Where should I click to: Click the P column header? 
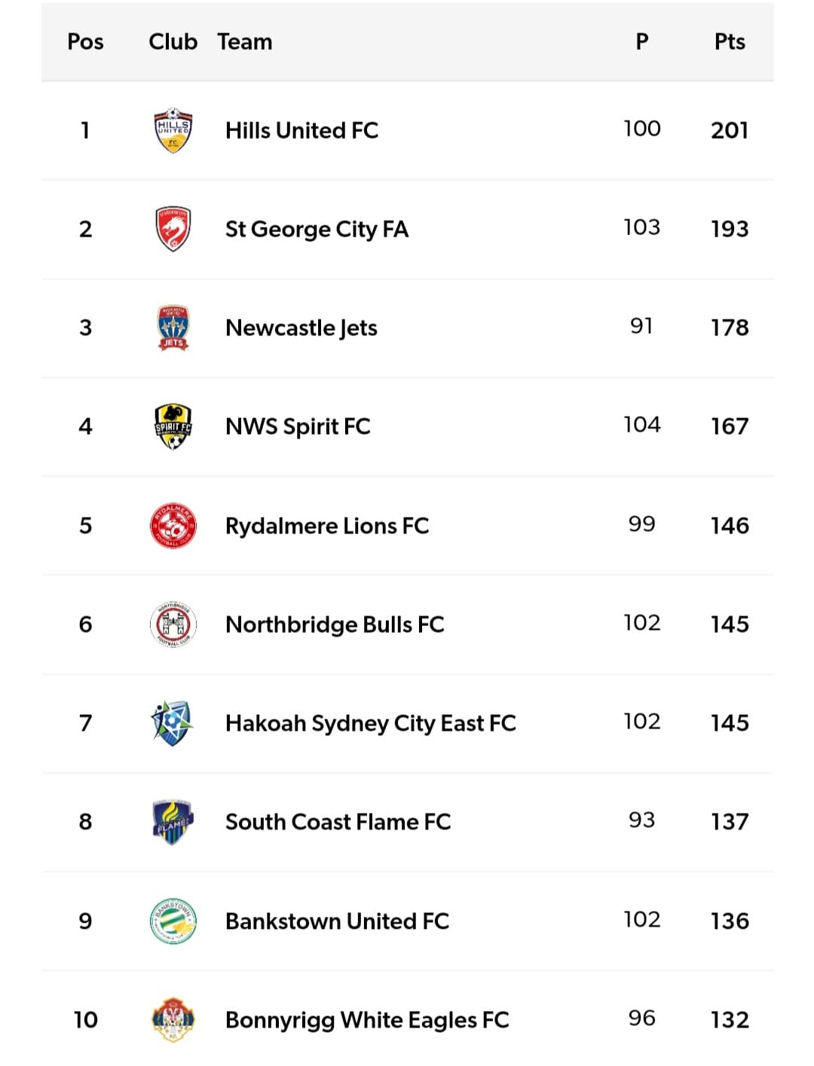click(x=641, y=41)
